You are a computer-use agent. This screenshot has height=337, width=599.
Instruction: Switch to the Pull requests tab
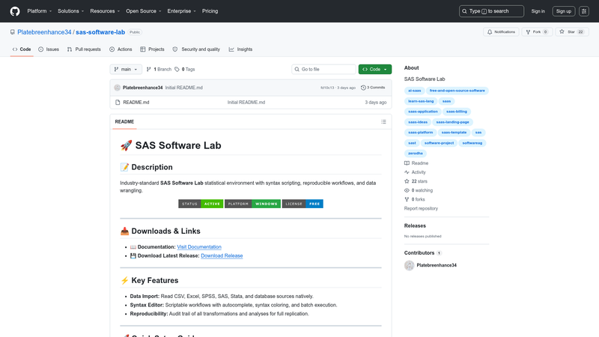tap(84, 49)
